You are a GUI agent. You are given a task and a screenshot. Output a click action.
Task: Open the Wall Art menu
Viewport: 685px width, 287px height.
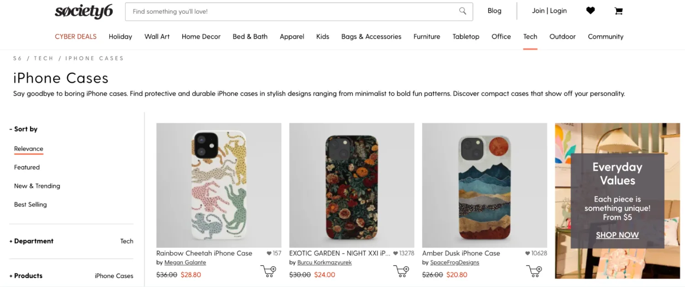point(157,36)
